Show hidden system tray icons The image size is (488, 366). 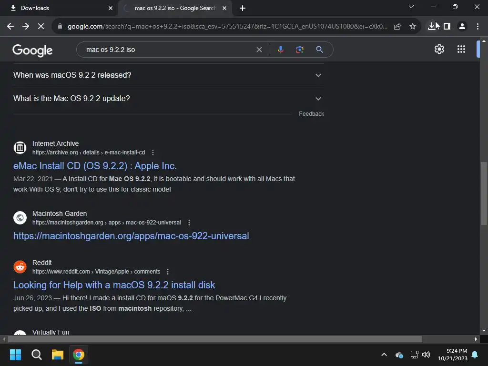[384, 355]
